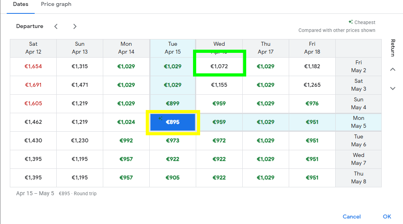Select the €1,430 fare returning May 6
This screenshot has height=224, width=403.
(x=33, y=140)
